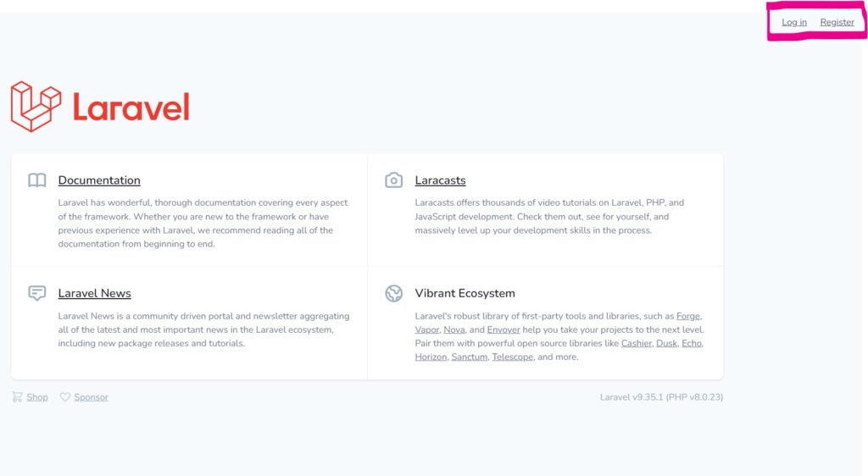Open the Register link

[x=837, y=22]
